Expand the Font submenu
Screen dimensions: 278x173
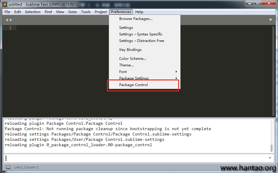pyautogui.click(x=148, y=72)
